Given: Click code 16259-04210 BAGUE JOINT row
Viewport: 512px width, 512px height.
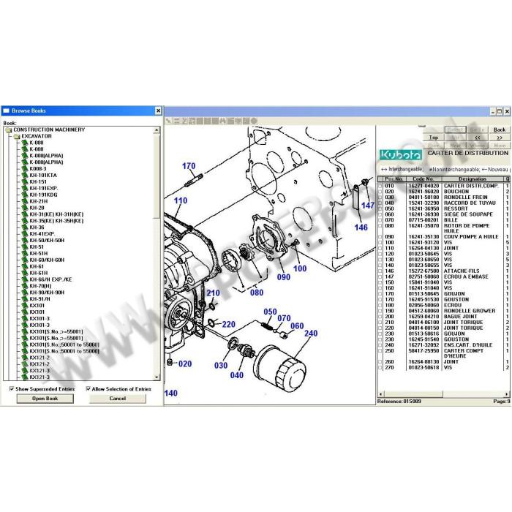Looking at the screenshot, I should point(443,317).
